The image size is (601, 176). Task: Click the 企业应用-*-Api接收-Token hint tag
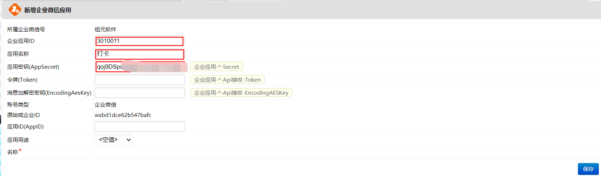(227, 80)
